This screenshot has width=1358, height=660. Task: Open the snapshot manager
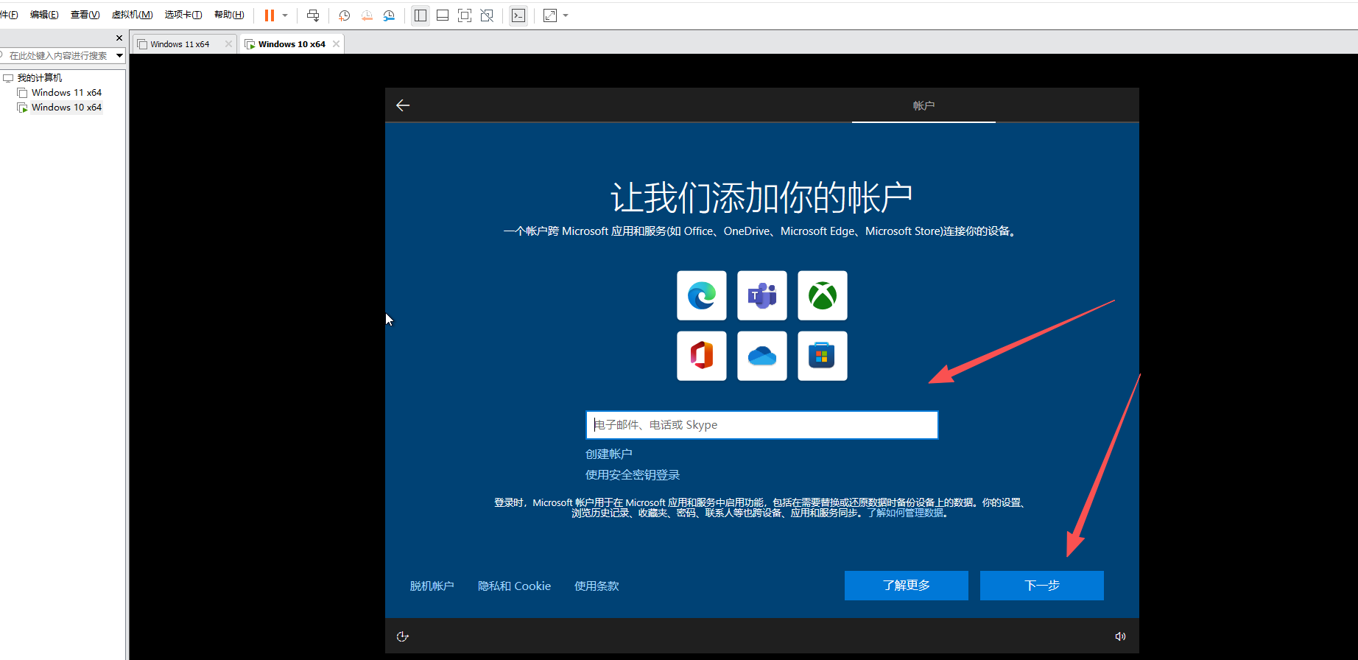point(390,15)
